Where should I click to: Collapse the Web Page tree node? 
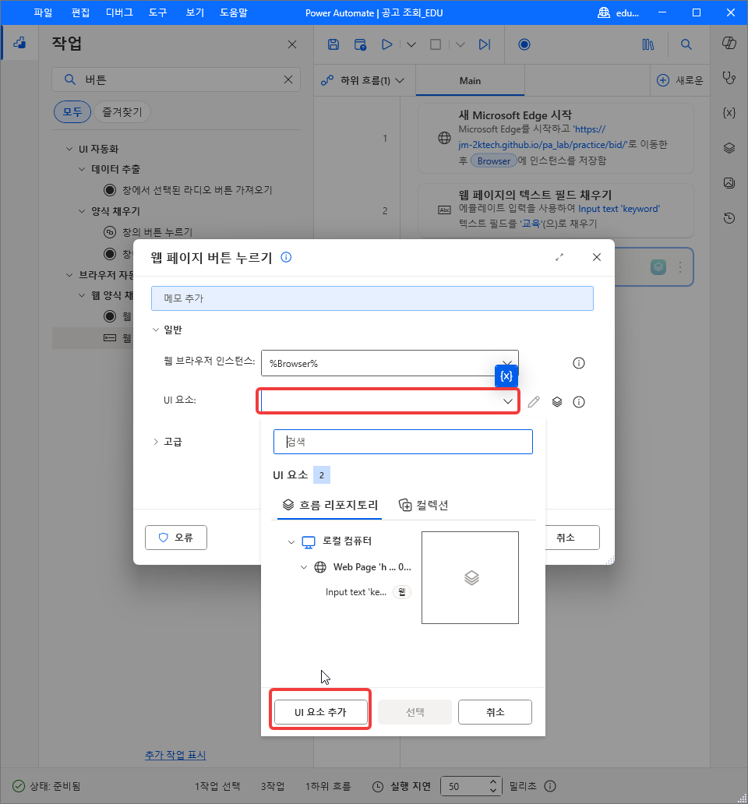tap(304, 567)
